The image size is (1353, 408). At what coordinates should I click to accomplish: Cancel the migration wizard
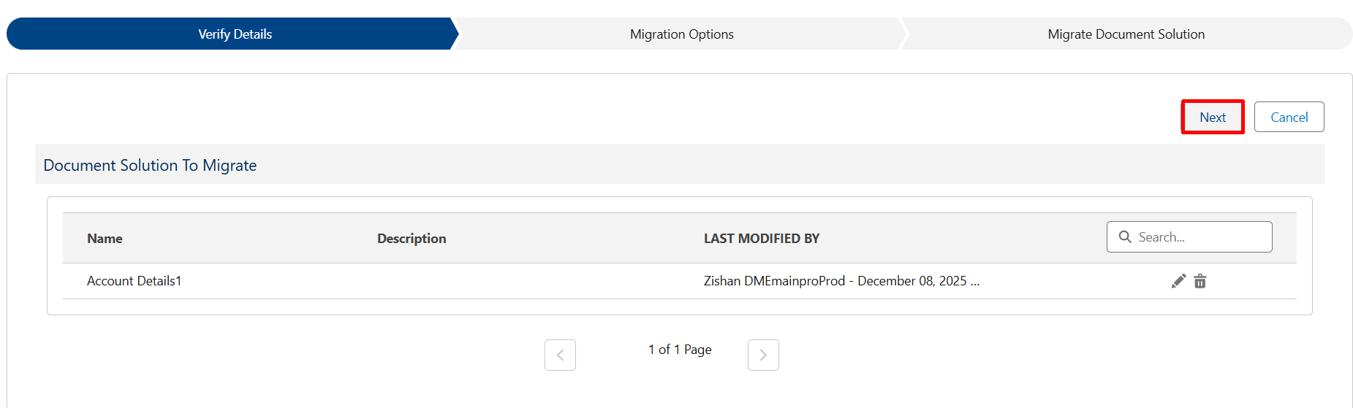click(x=1289, y=118)
